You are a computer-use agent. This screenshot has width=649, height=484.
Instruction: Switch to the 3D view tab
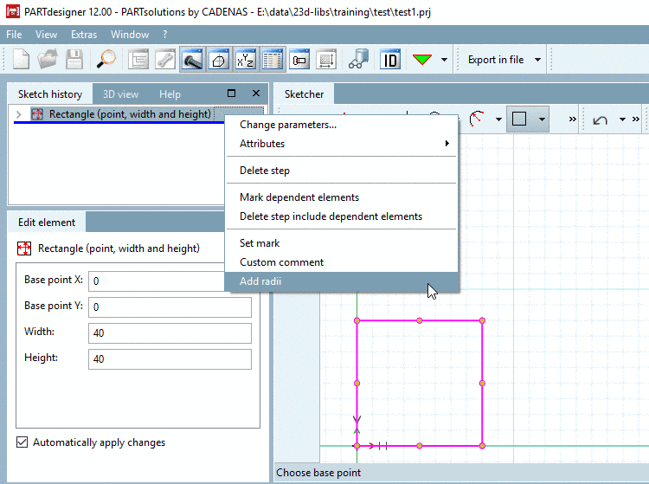click(120, 94)
